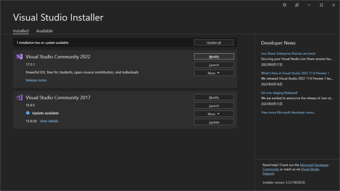This screenshot has width=340, height=191.
Task: Click the Visual Studio 2022 purple logo
Action: point(19,57)
